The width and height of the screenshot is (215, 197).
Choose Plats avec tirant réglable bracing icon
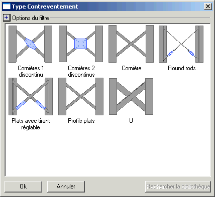click(31, 96)
